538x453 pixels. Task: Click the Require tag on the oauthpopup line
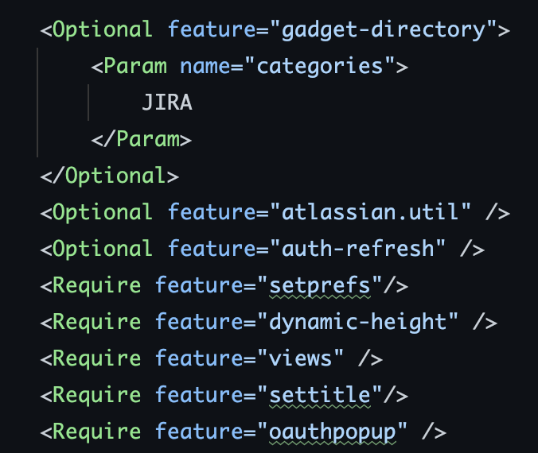click(96, 432)
